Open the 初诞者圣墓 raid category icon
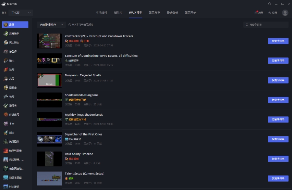Image resolution: width=292 pixels, height=191 pixels. point(6,177)
